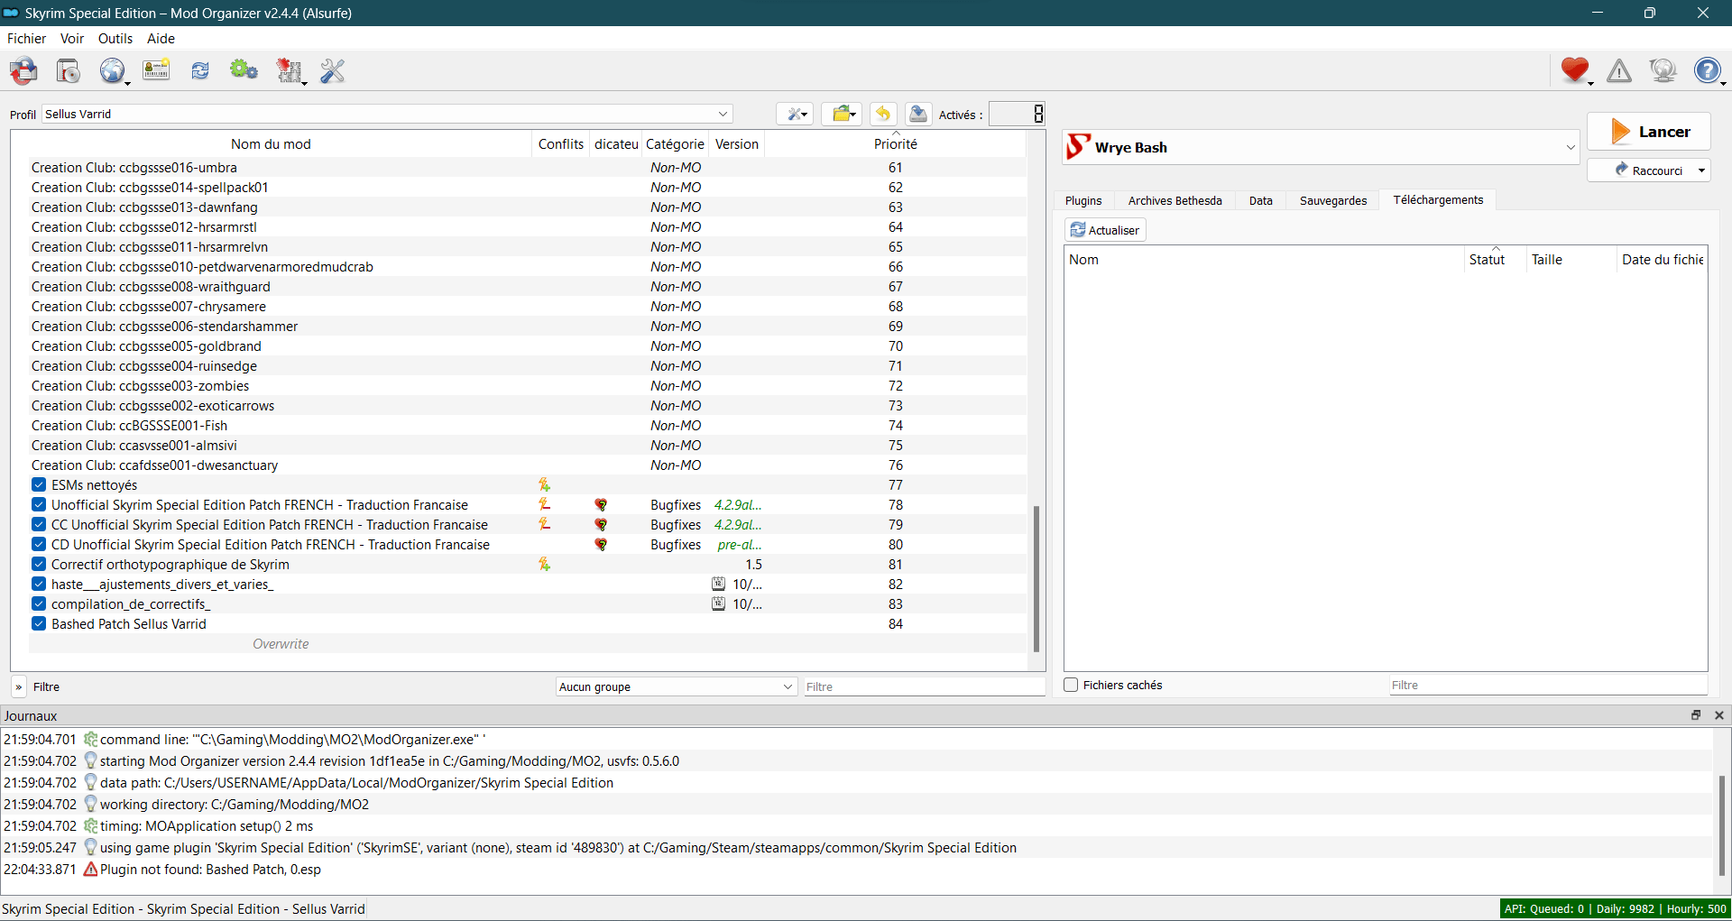Click the API Queued status indicator
The height and width of the screenshot is (921, 1732).
(1615, 909)
